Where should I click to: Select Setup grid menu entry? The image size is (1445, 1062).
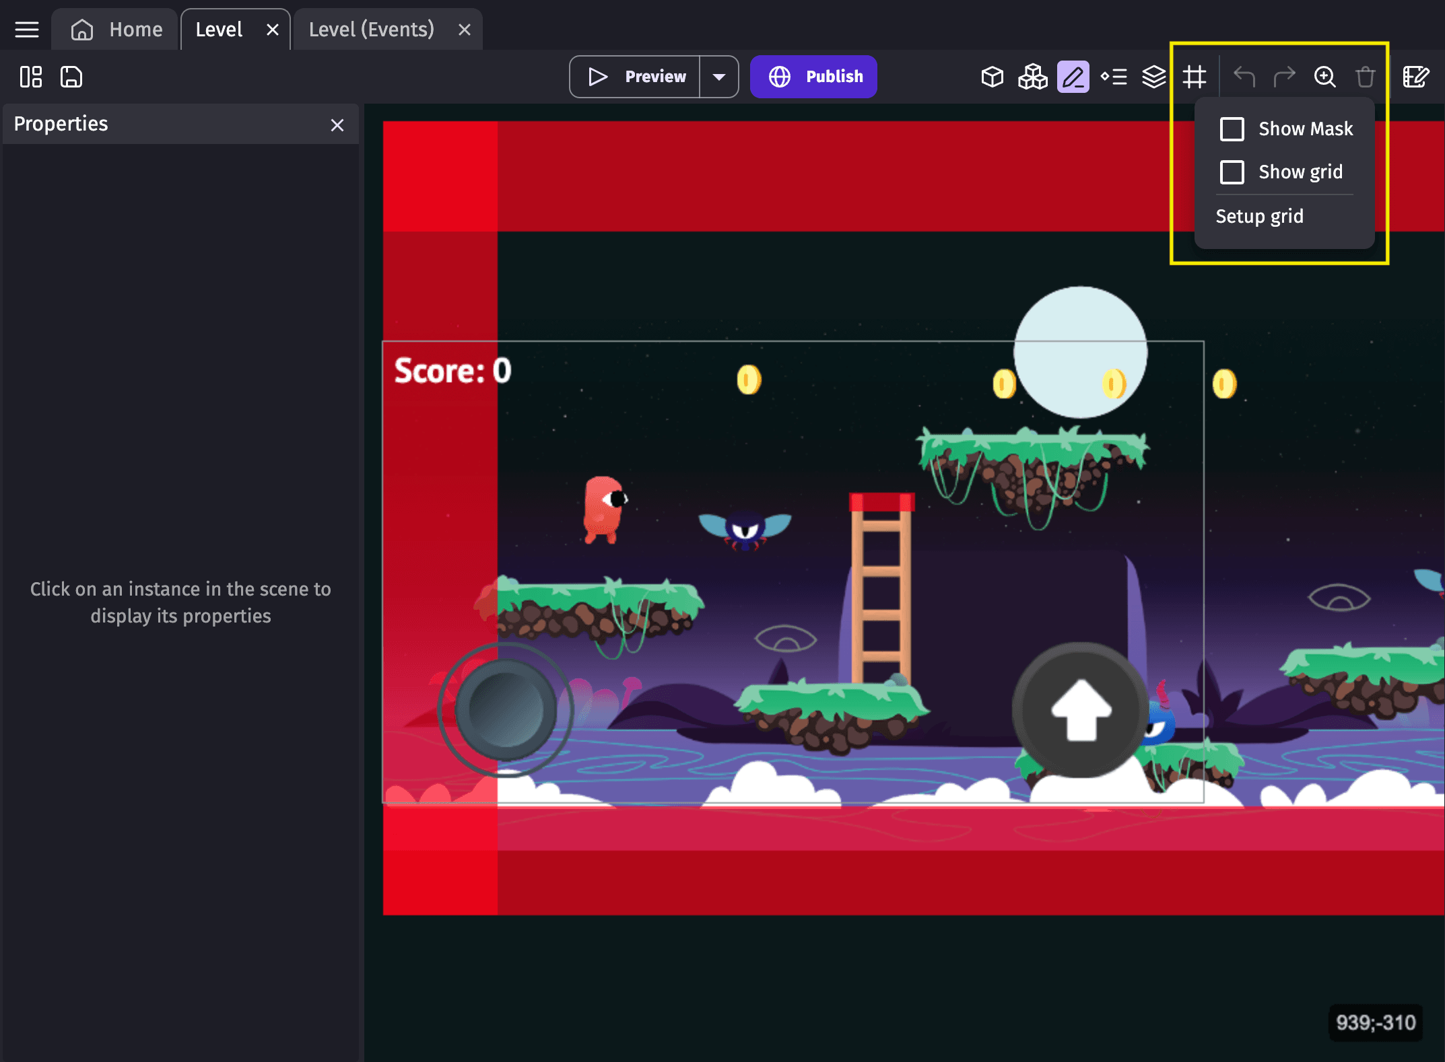[x=1259, y=216]
